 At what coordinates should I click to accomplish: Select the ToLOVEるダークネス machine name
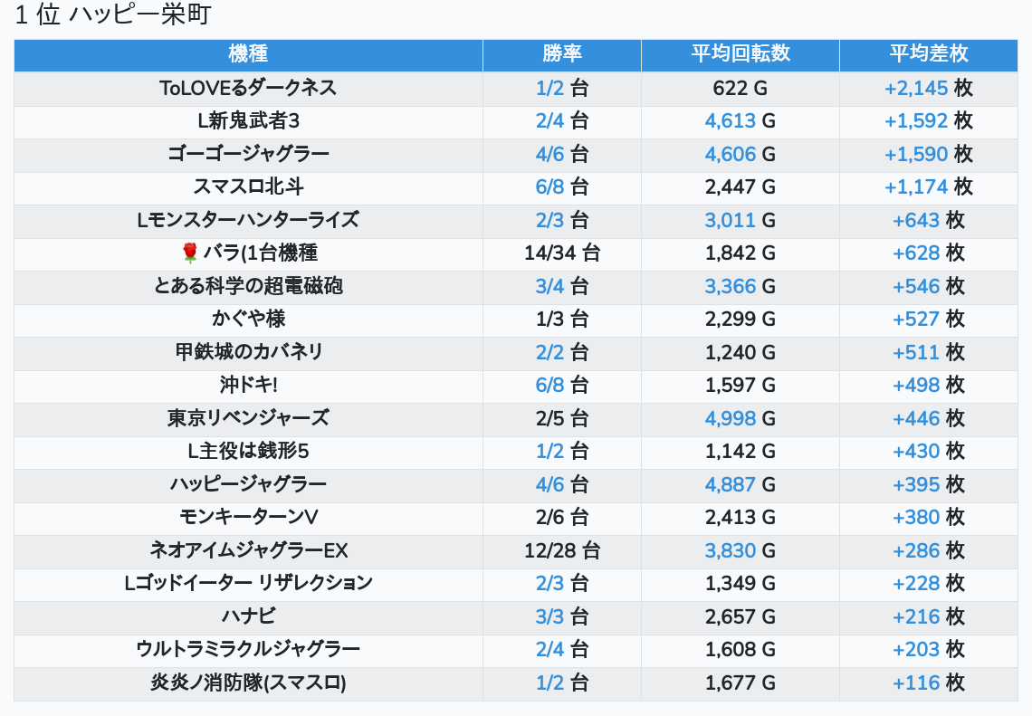tap(248, 88)
